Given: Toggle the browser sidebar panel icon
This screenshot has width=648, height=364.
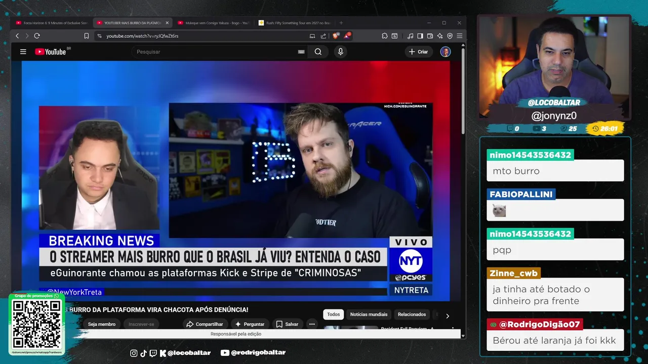Looking at the screenshot, I should point(420,36).
